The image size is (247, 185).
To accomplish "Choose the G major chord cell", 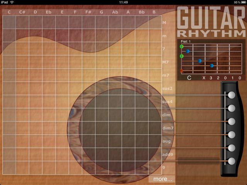I will 102,22.
